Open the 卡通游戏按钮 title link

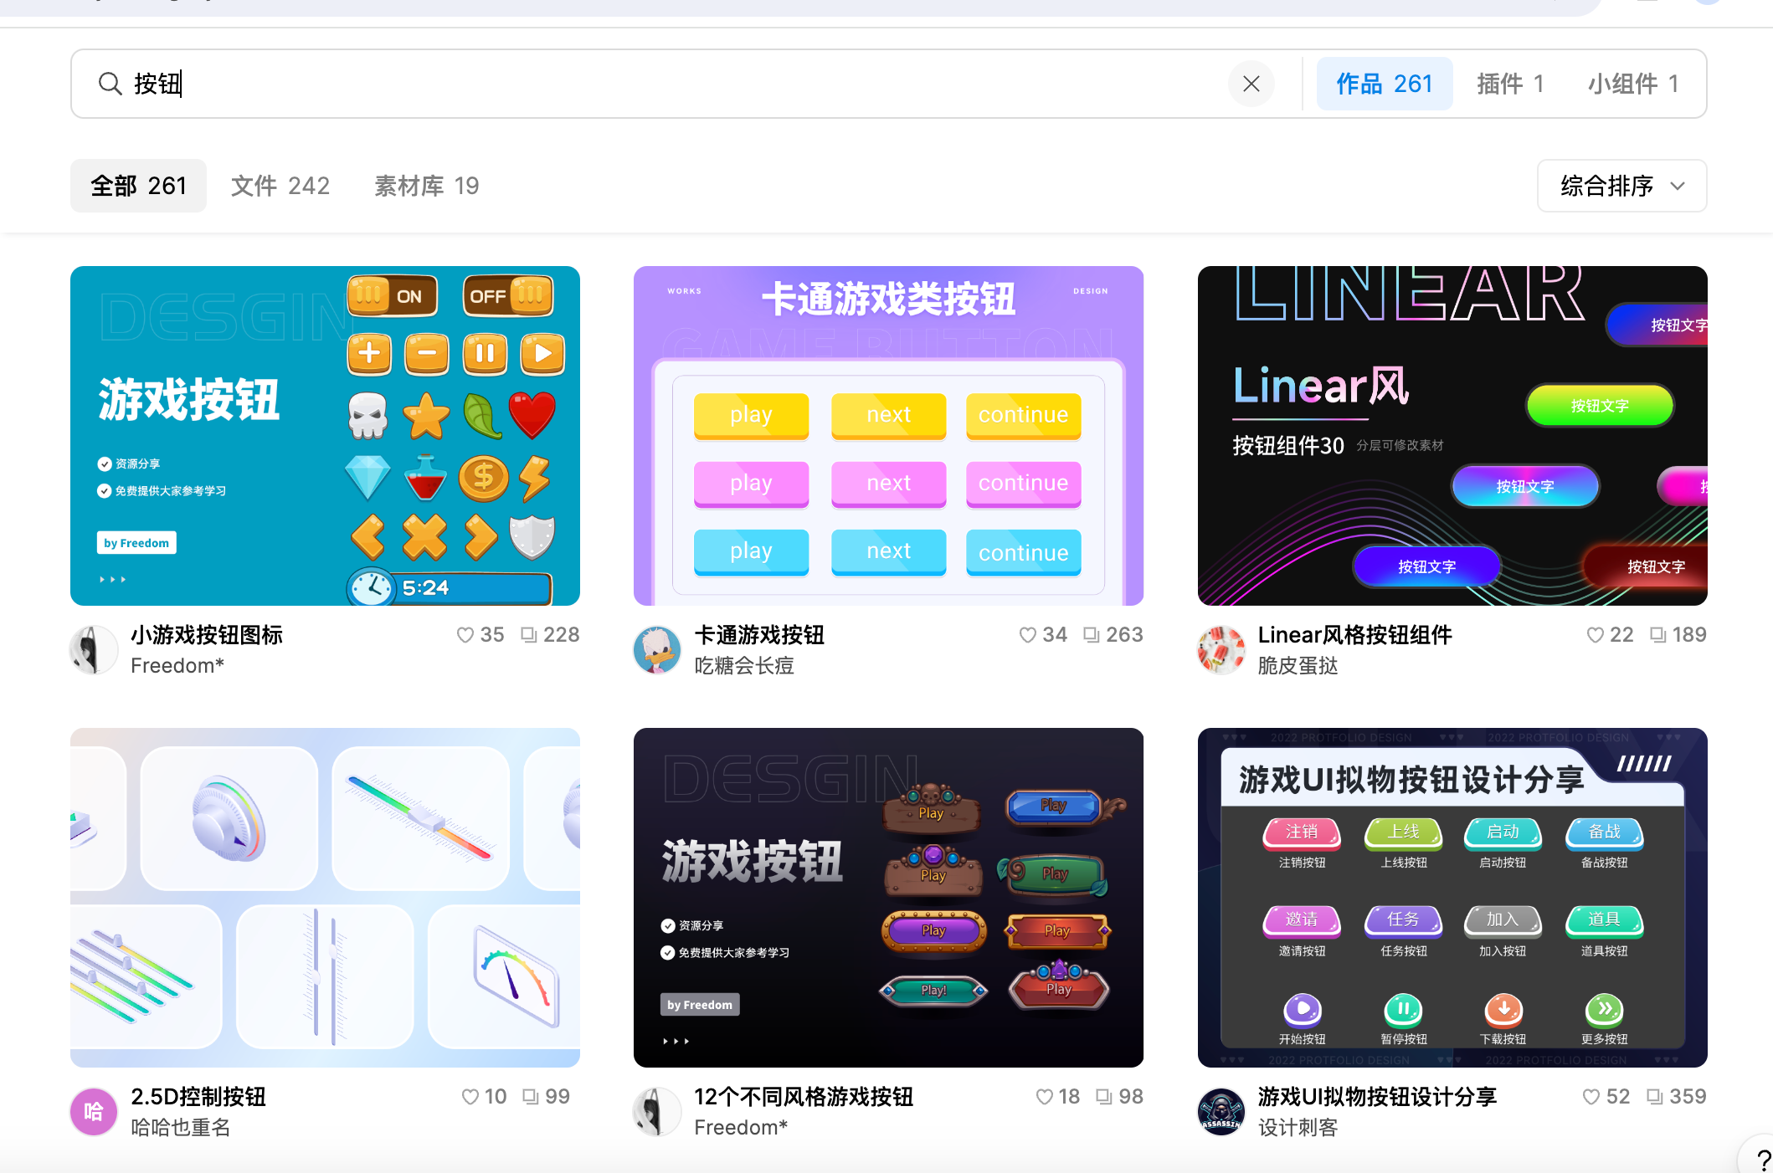(x=759, y=635)
